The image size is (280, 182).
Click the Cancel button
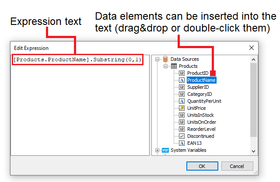click(237, 166)
